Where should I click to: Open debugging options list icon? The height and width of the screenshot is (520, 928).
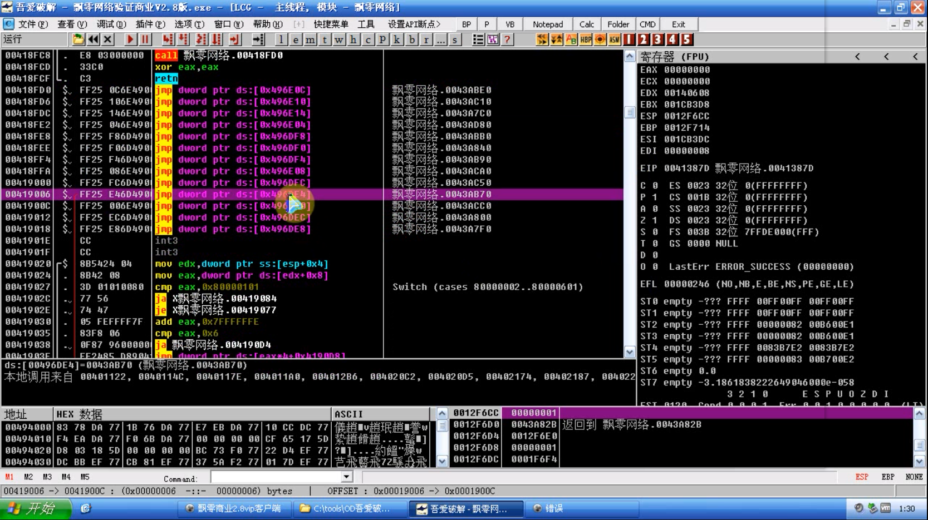[478, 39]
